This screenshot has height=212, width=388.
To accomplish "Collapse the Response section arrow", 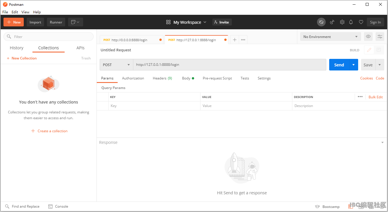I will coord(382,143).
